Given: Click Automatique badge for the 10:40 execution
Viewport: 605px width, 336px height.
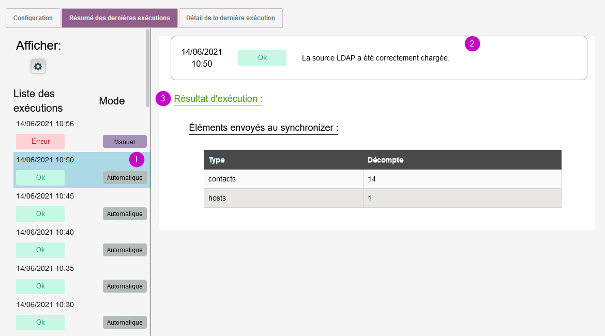Looking at the screenshot, I should (x=125, y=250).
